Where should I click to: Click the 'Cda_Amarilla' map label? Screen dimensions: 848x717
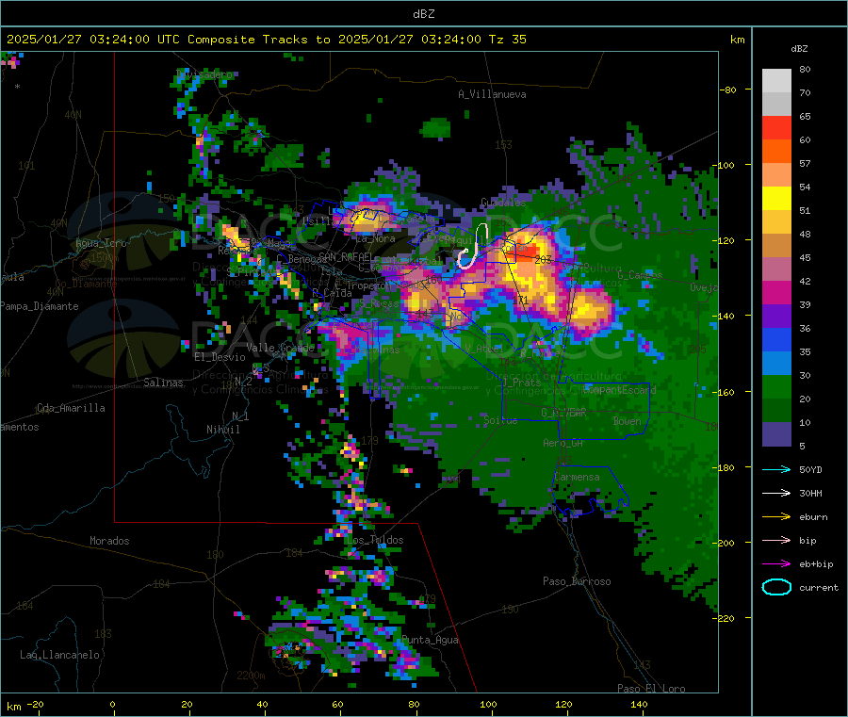(x=71, y=408)
